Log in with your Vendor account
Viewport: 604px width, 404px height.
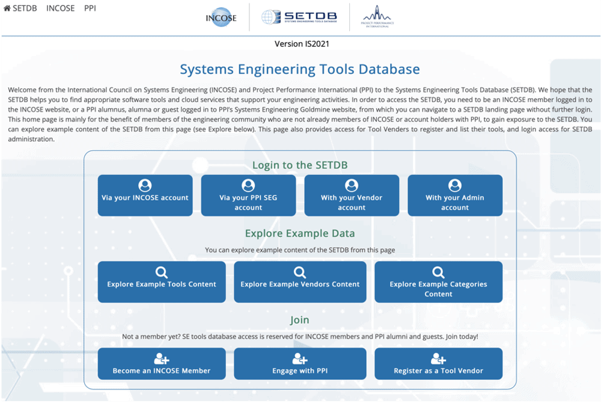click(352, 195)
